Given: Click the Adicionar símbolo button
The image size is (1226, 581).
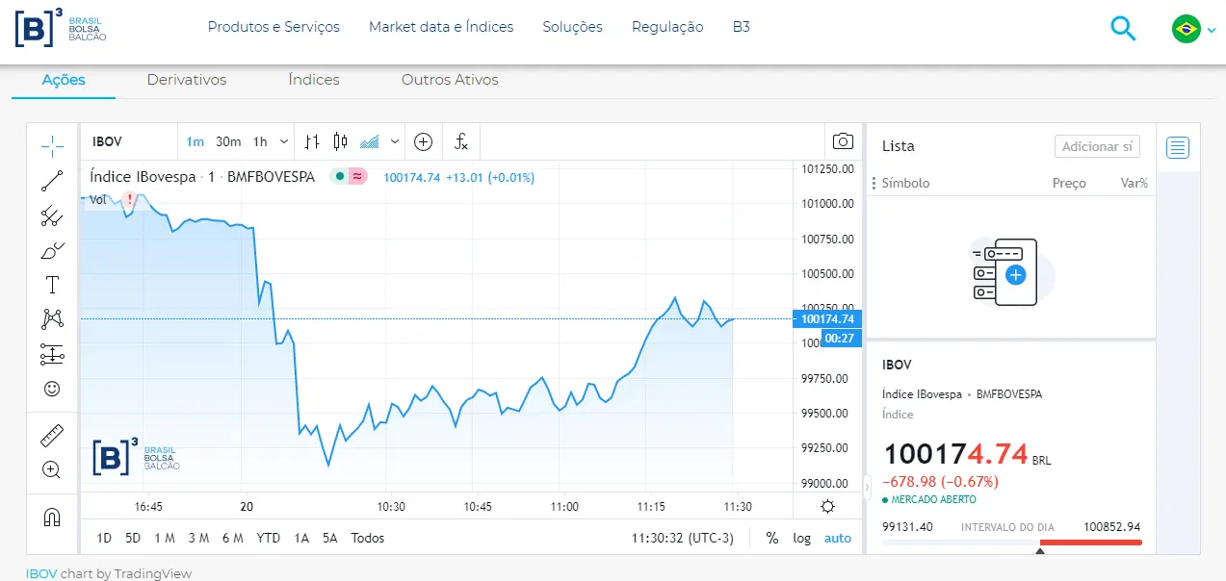Looking at the screenshot, I should pyautogui.click(x=1097, y=146).
